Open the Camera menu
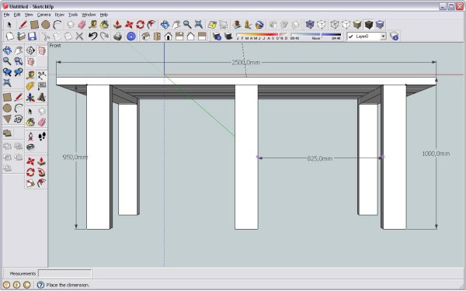466x291 pixels. click(43, 15)
